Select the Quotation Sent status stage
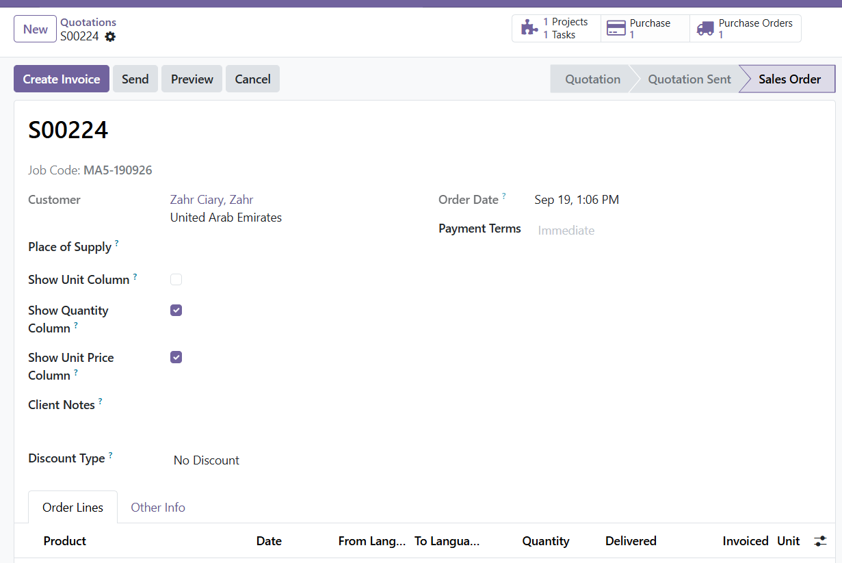 coord(689,79)
